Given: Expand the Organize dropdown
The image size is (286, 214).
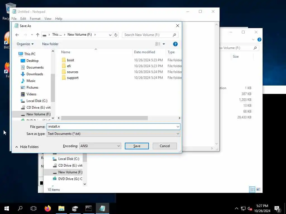Looking at the screenshot, I should 25,44.
